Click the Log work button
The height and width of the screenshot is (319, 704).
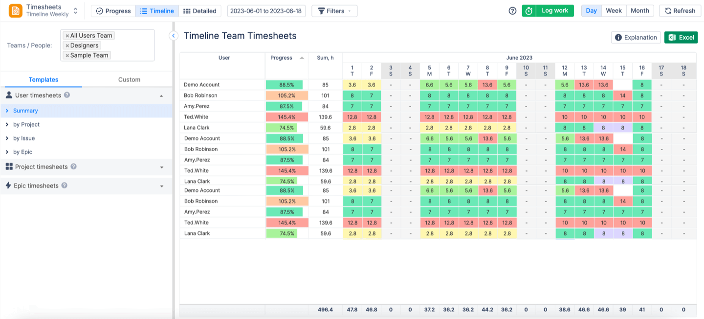coord(554,11)
